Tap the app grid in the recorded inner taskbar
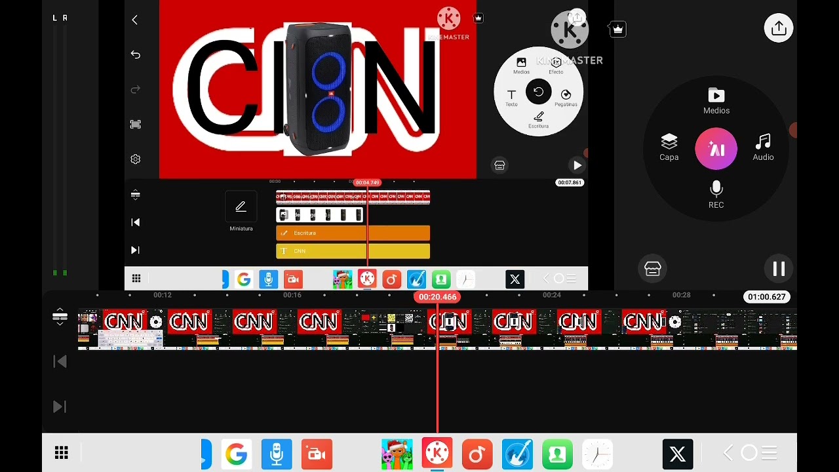This screenshot has height=472, width=839. (136, 279)
